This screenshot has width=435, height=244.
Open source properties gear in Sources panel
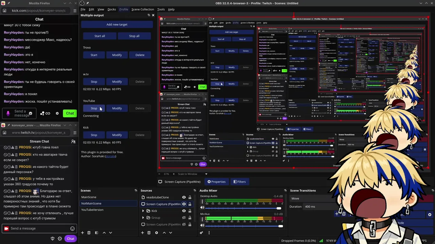[156, 232]
